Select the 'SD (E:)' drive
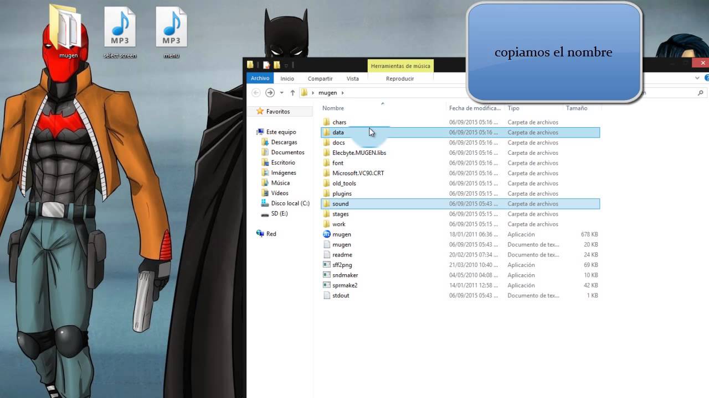 [x=279, y=213]
